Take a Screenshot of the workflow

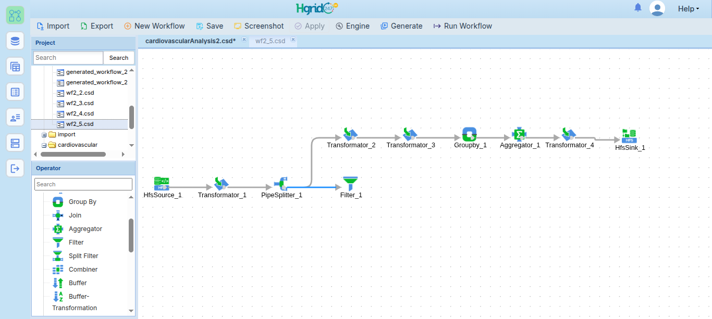(259, 26)
